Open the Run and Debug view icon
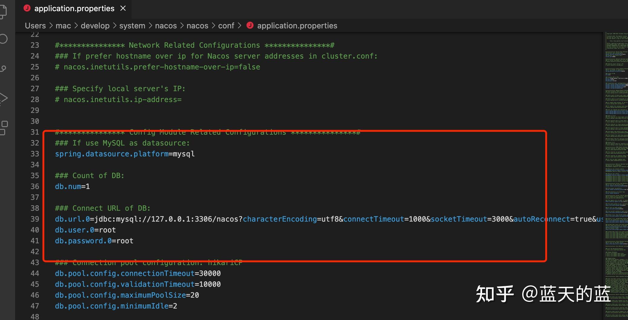The height and width of the screenshot is (320, 628). [3, 98]
